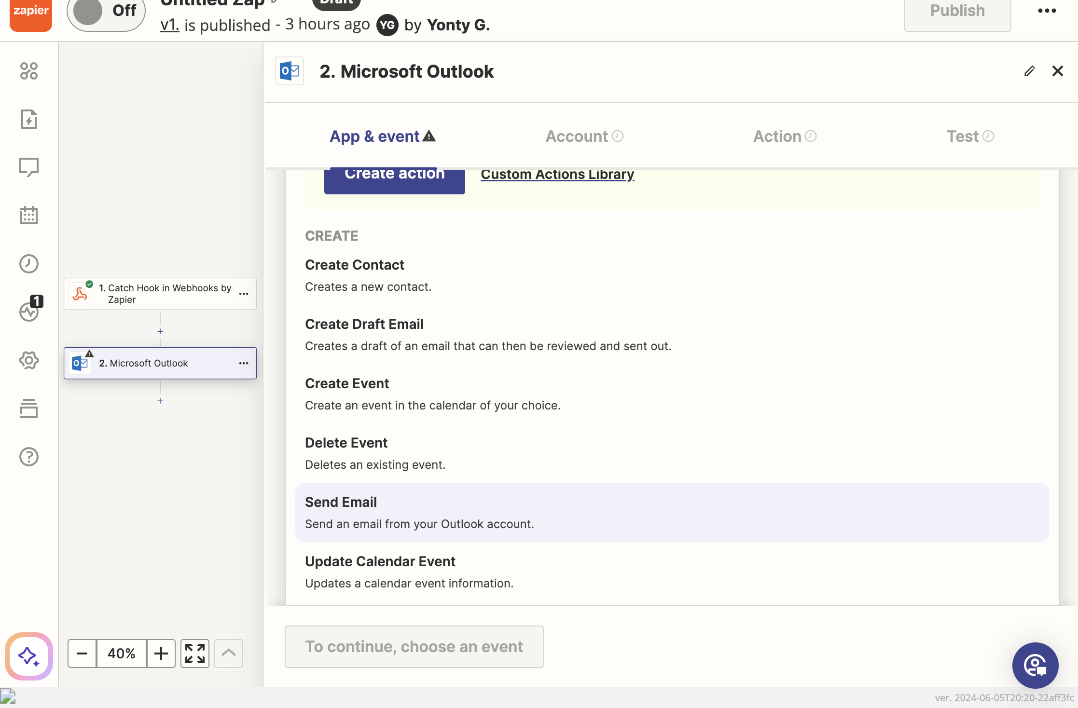Open the Zap history clock icon
The width and height of the screenshot is (1078, 708).
tap(29, 264)
